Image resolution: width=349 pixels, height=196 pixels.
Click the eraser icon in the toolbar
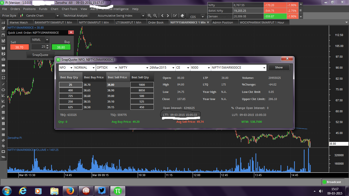point(182,16)
